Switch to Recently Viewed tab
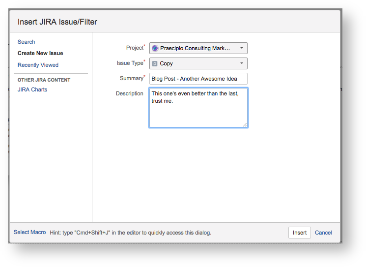The height and width of the screenshot is (267, 366). tap(38, 65)
